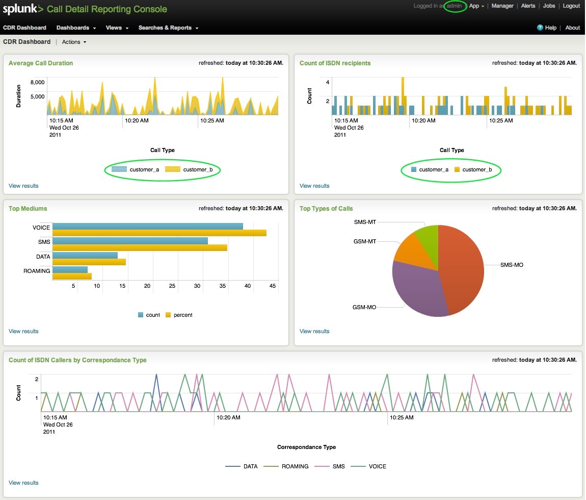Click the count legend icon in Top Mediums
586x500 pixels.
(141, 315)
